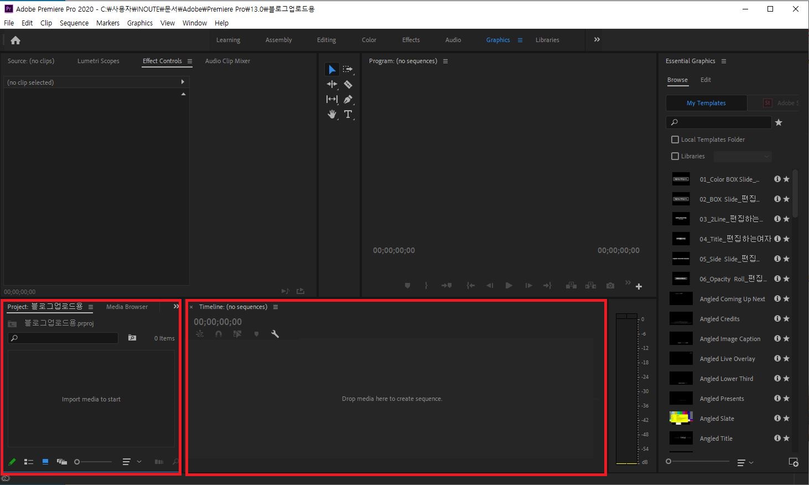Screen dimensions: 809x485
Task: Adjust Essential Graphics thumbnail size slider
Action: pos(697,462)
